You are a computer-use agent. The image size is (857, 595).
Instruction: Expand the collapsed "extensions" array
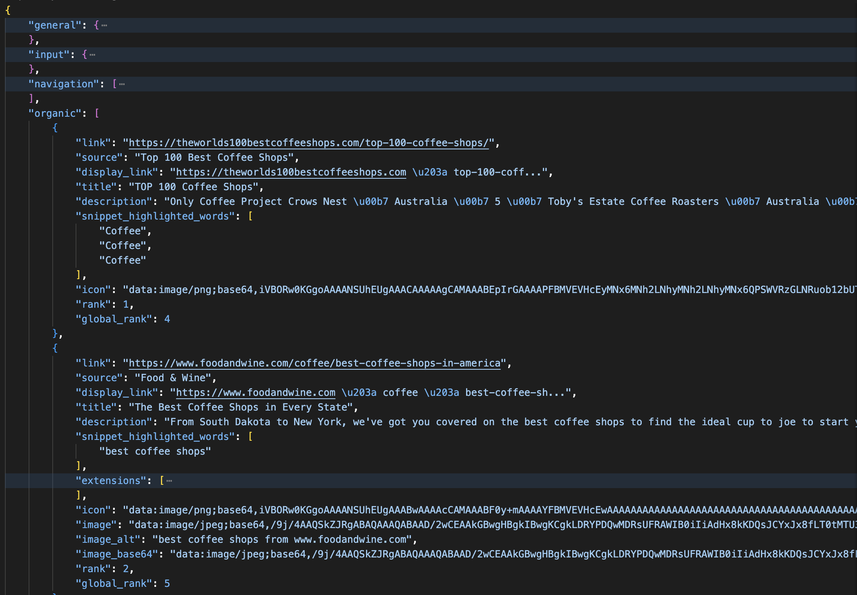169,480
